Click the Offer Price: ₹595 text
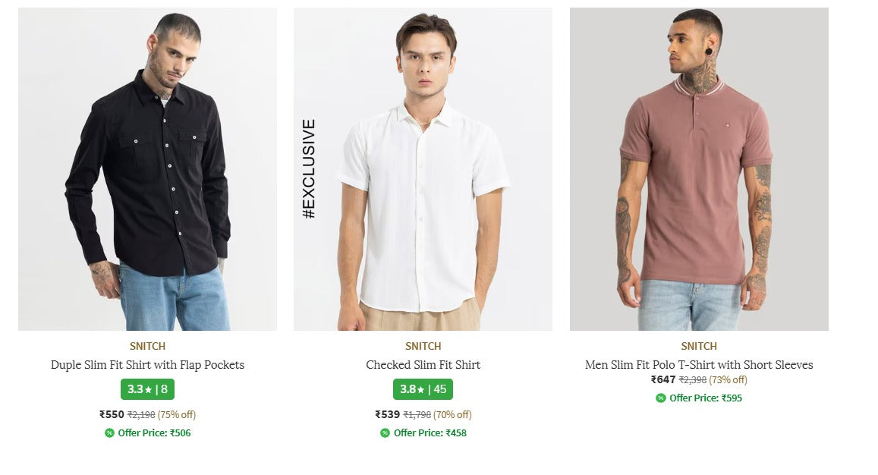Screen dimensions: 878x475 pos(706,398)
